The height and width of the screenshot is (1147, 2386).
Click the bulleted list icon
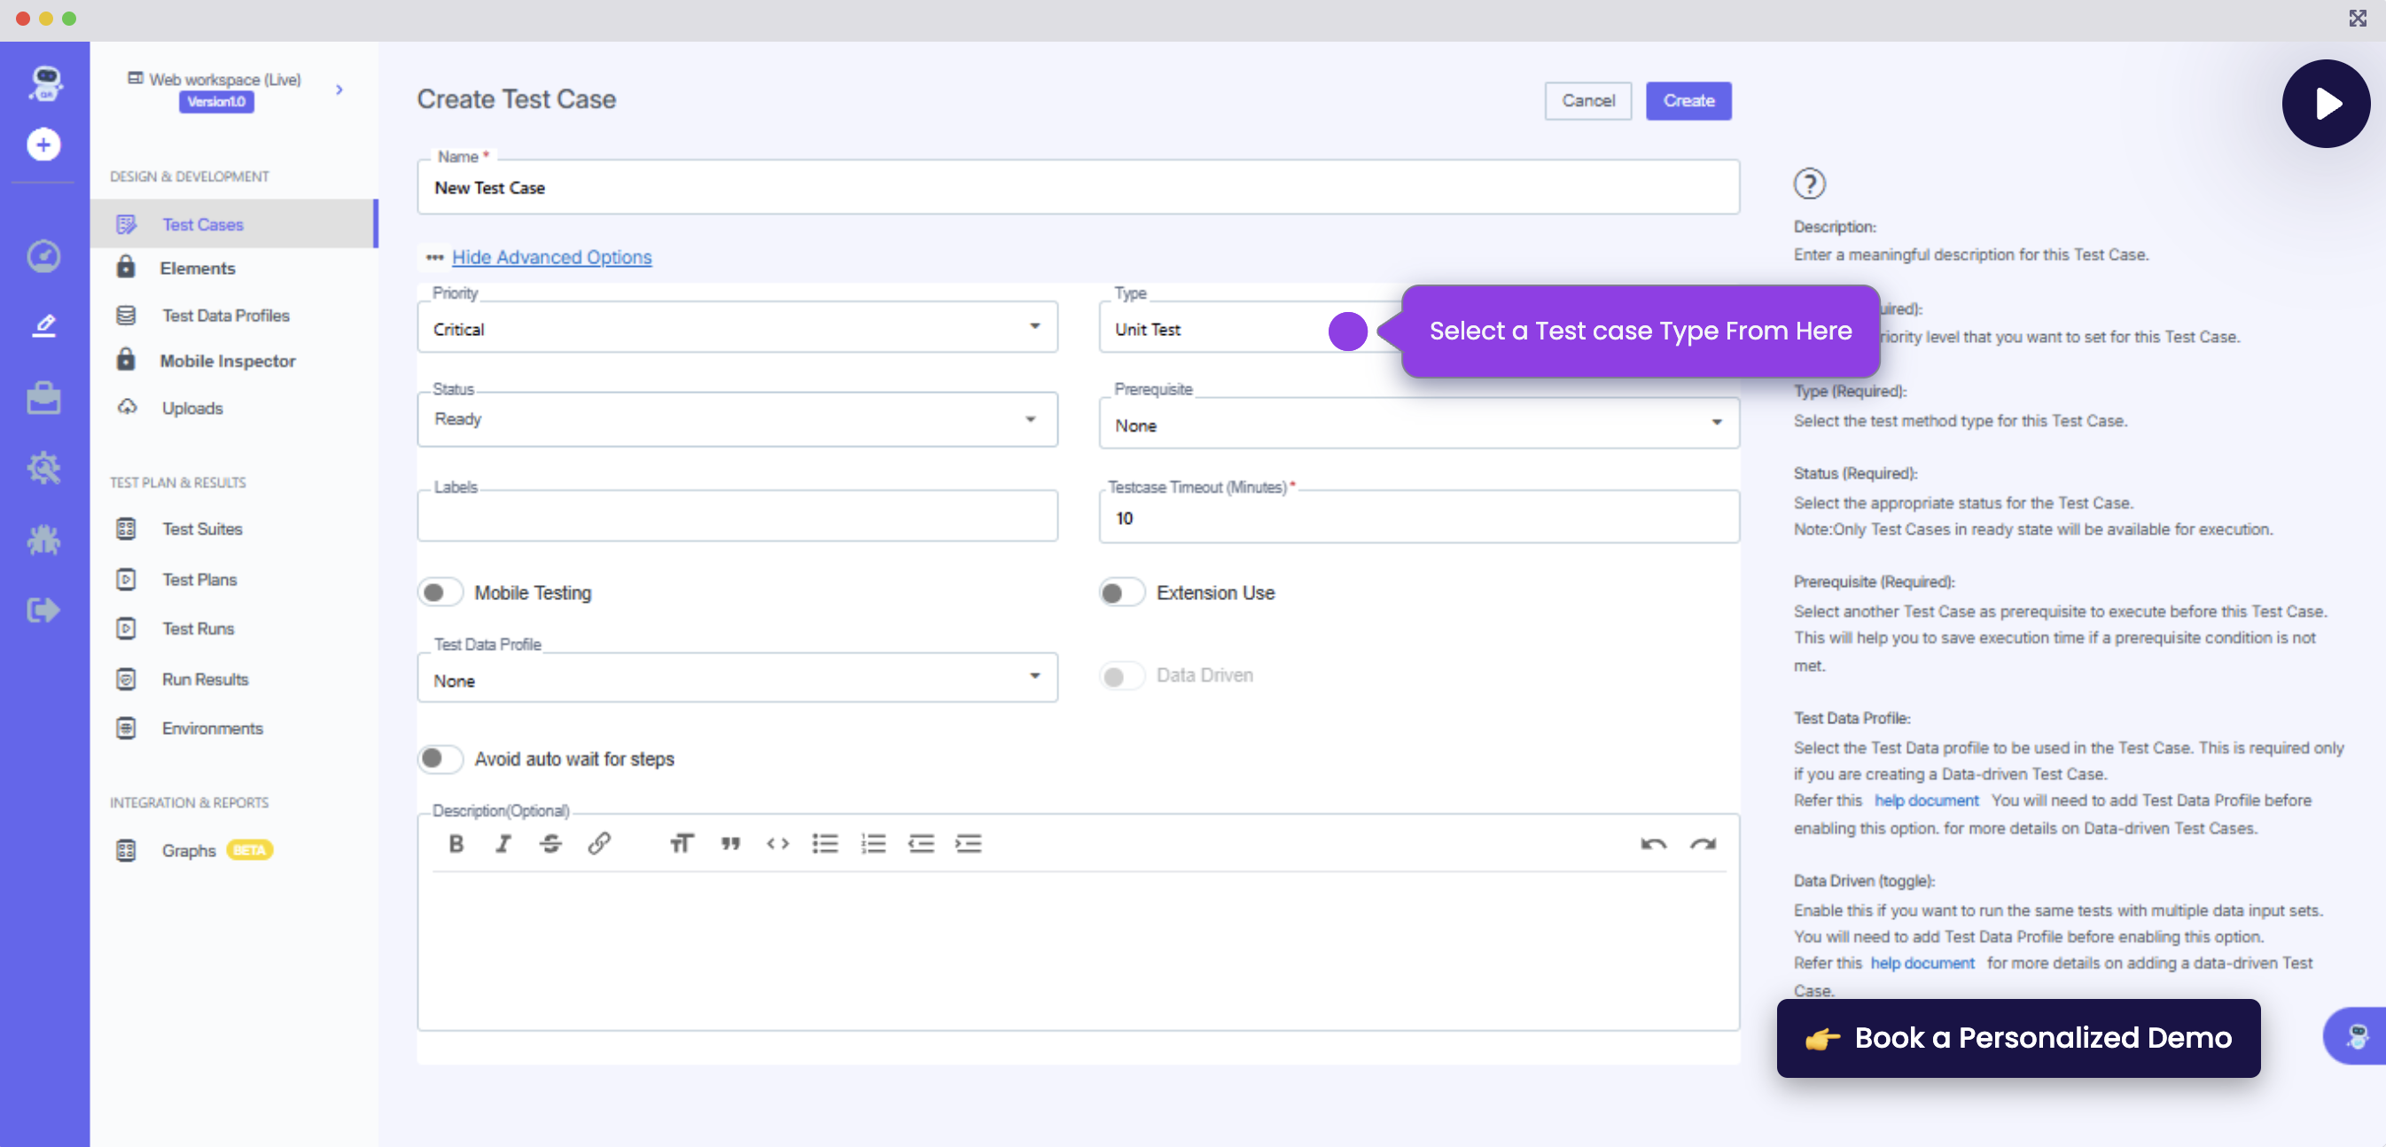[824, 843]
